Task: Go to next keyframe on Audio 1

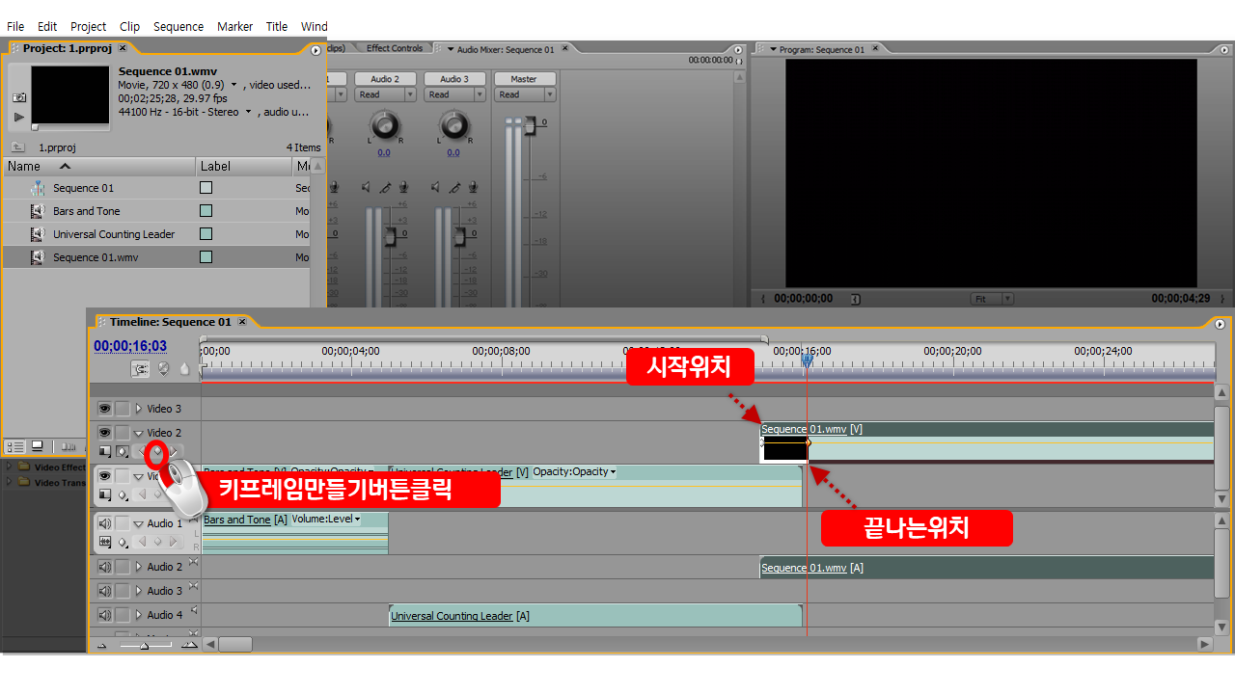Action: pyautogui.click(x=174, y=542)
